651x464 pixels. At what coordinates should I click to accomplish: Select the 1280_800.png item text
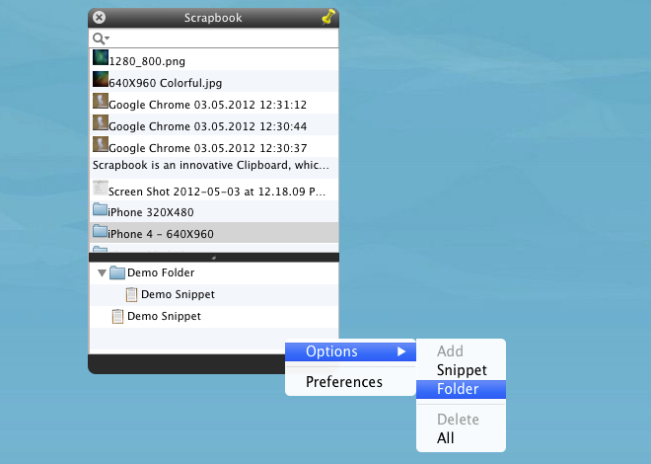(x=147, y=61)
